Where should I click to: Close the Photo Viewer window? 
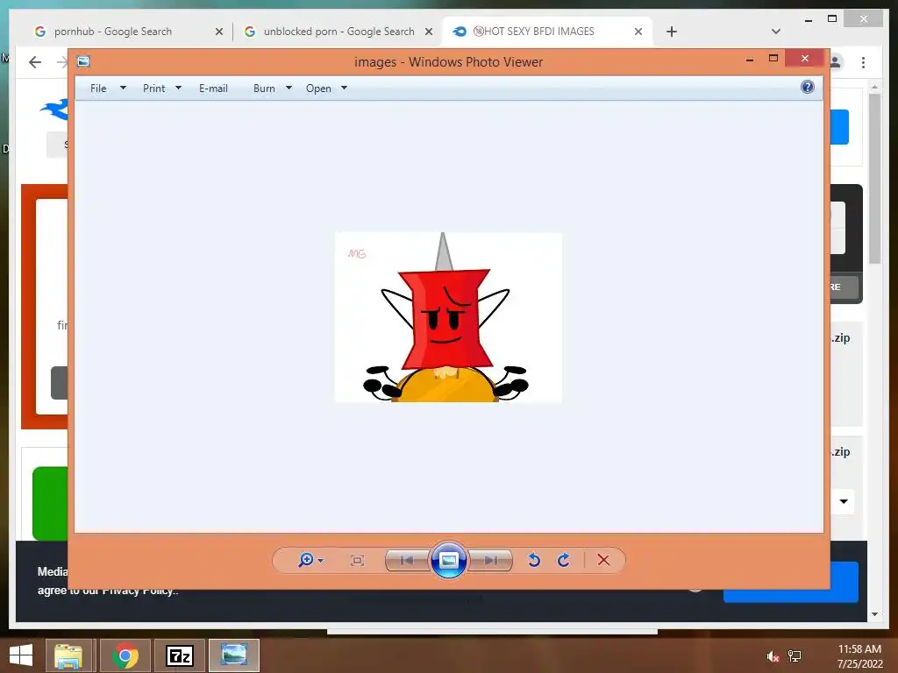click(x=805, y=59)
